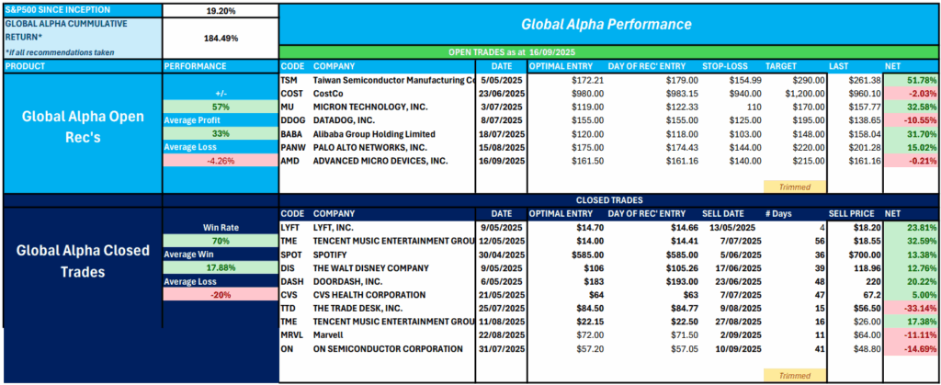This screenshot has height=385, width=941.
Task: Click the CLOSED TRADES section header
Action: 608,198
